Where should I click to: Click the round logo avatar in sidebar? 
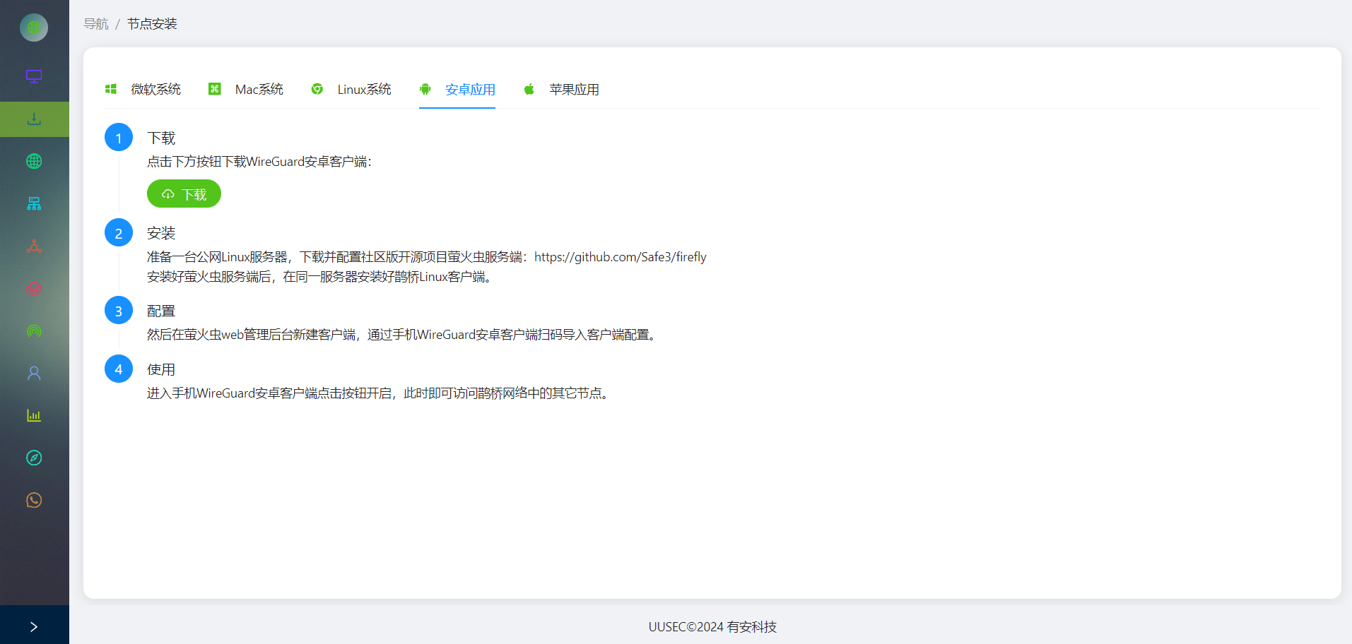click(x=34, y=28)
